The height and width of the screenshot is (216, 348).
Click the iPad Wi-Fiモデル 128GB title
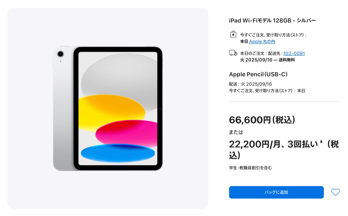point(272,21)
